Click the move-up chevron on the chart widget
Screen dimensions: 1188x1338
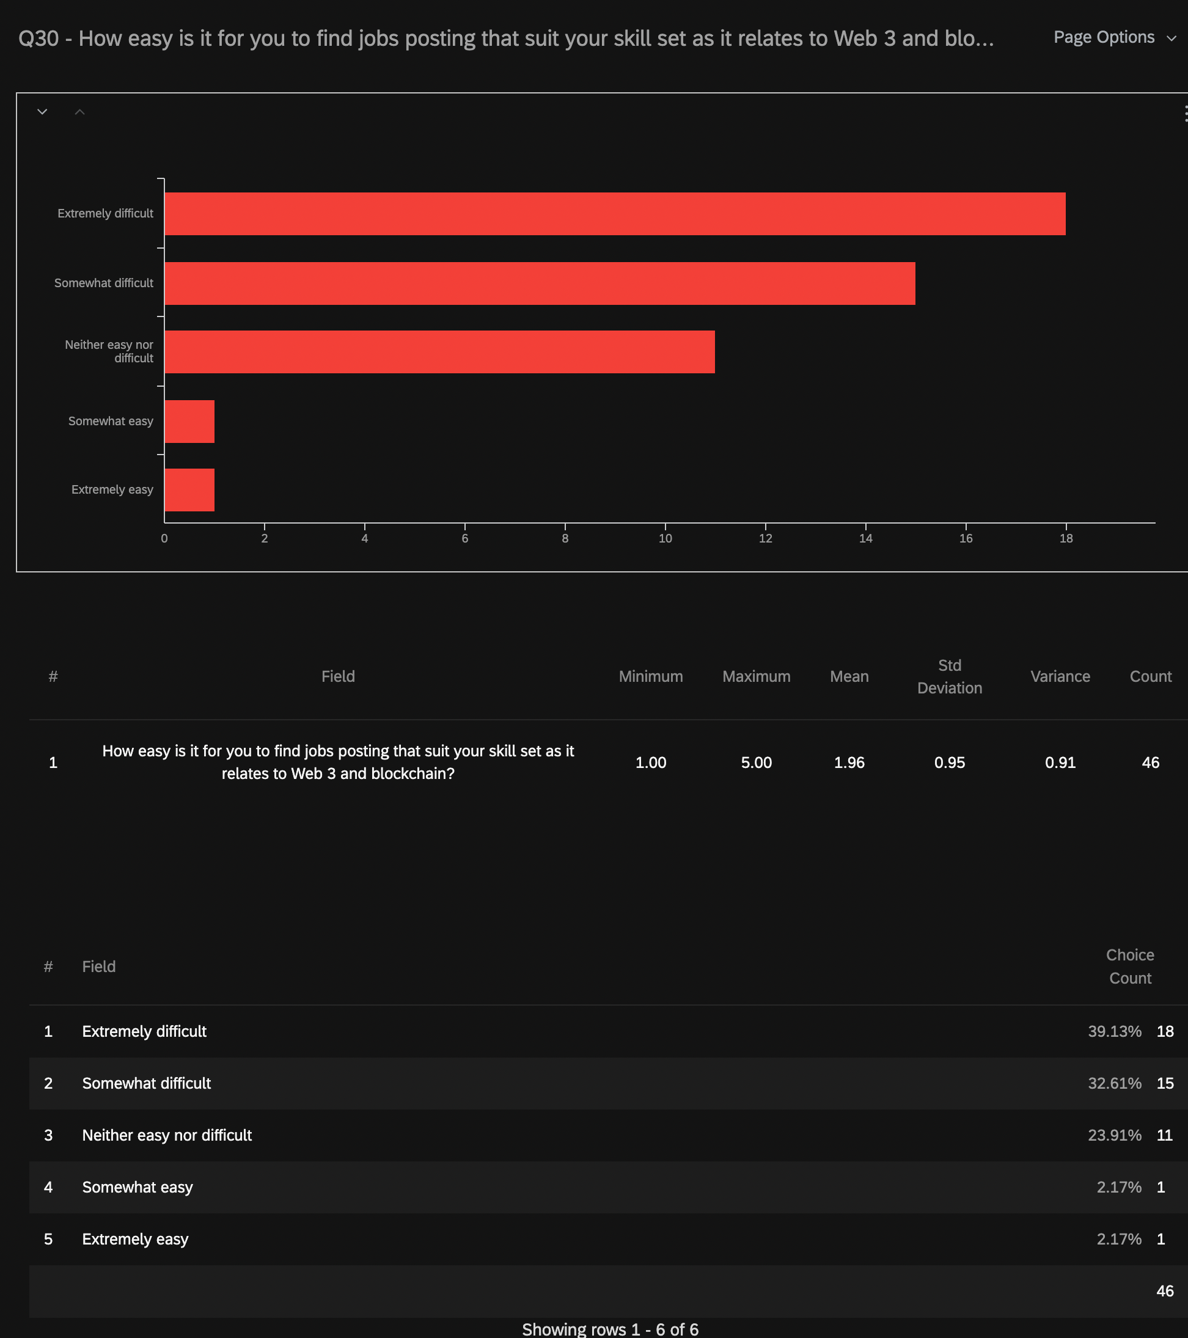80,112
